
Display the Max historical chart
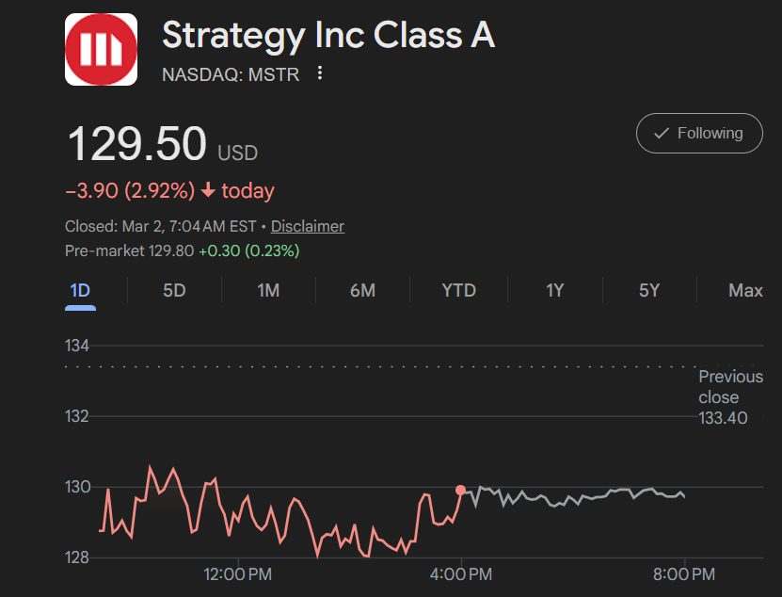click(x=745, y=290)
